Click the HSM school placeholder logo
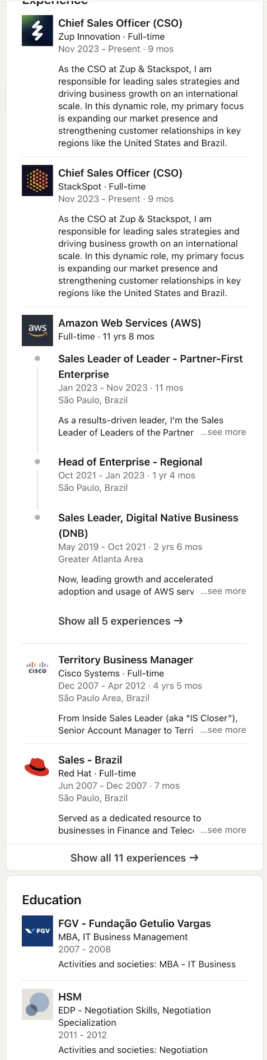 [x=37, y=1004]
